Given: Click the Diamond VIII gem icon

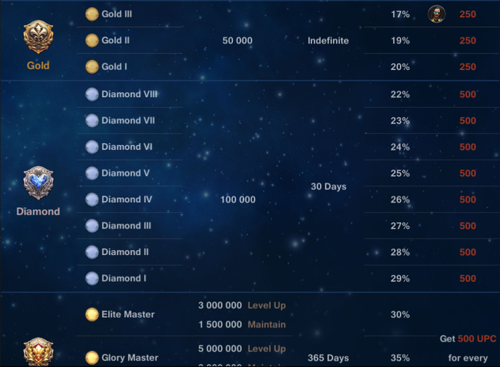Looking at the screenshot, I should (x=91, y=94).
